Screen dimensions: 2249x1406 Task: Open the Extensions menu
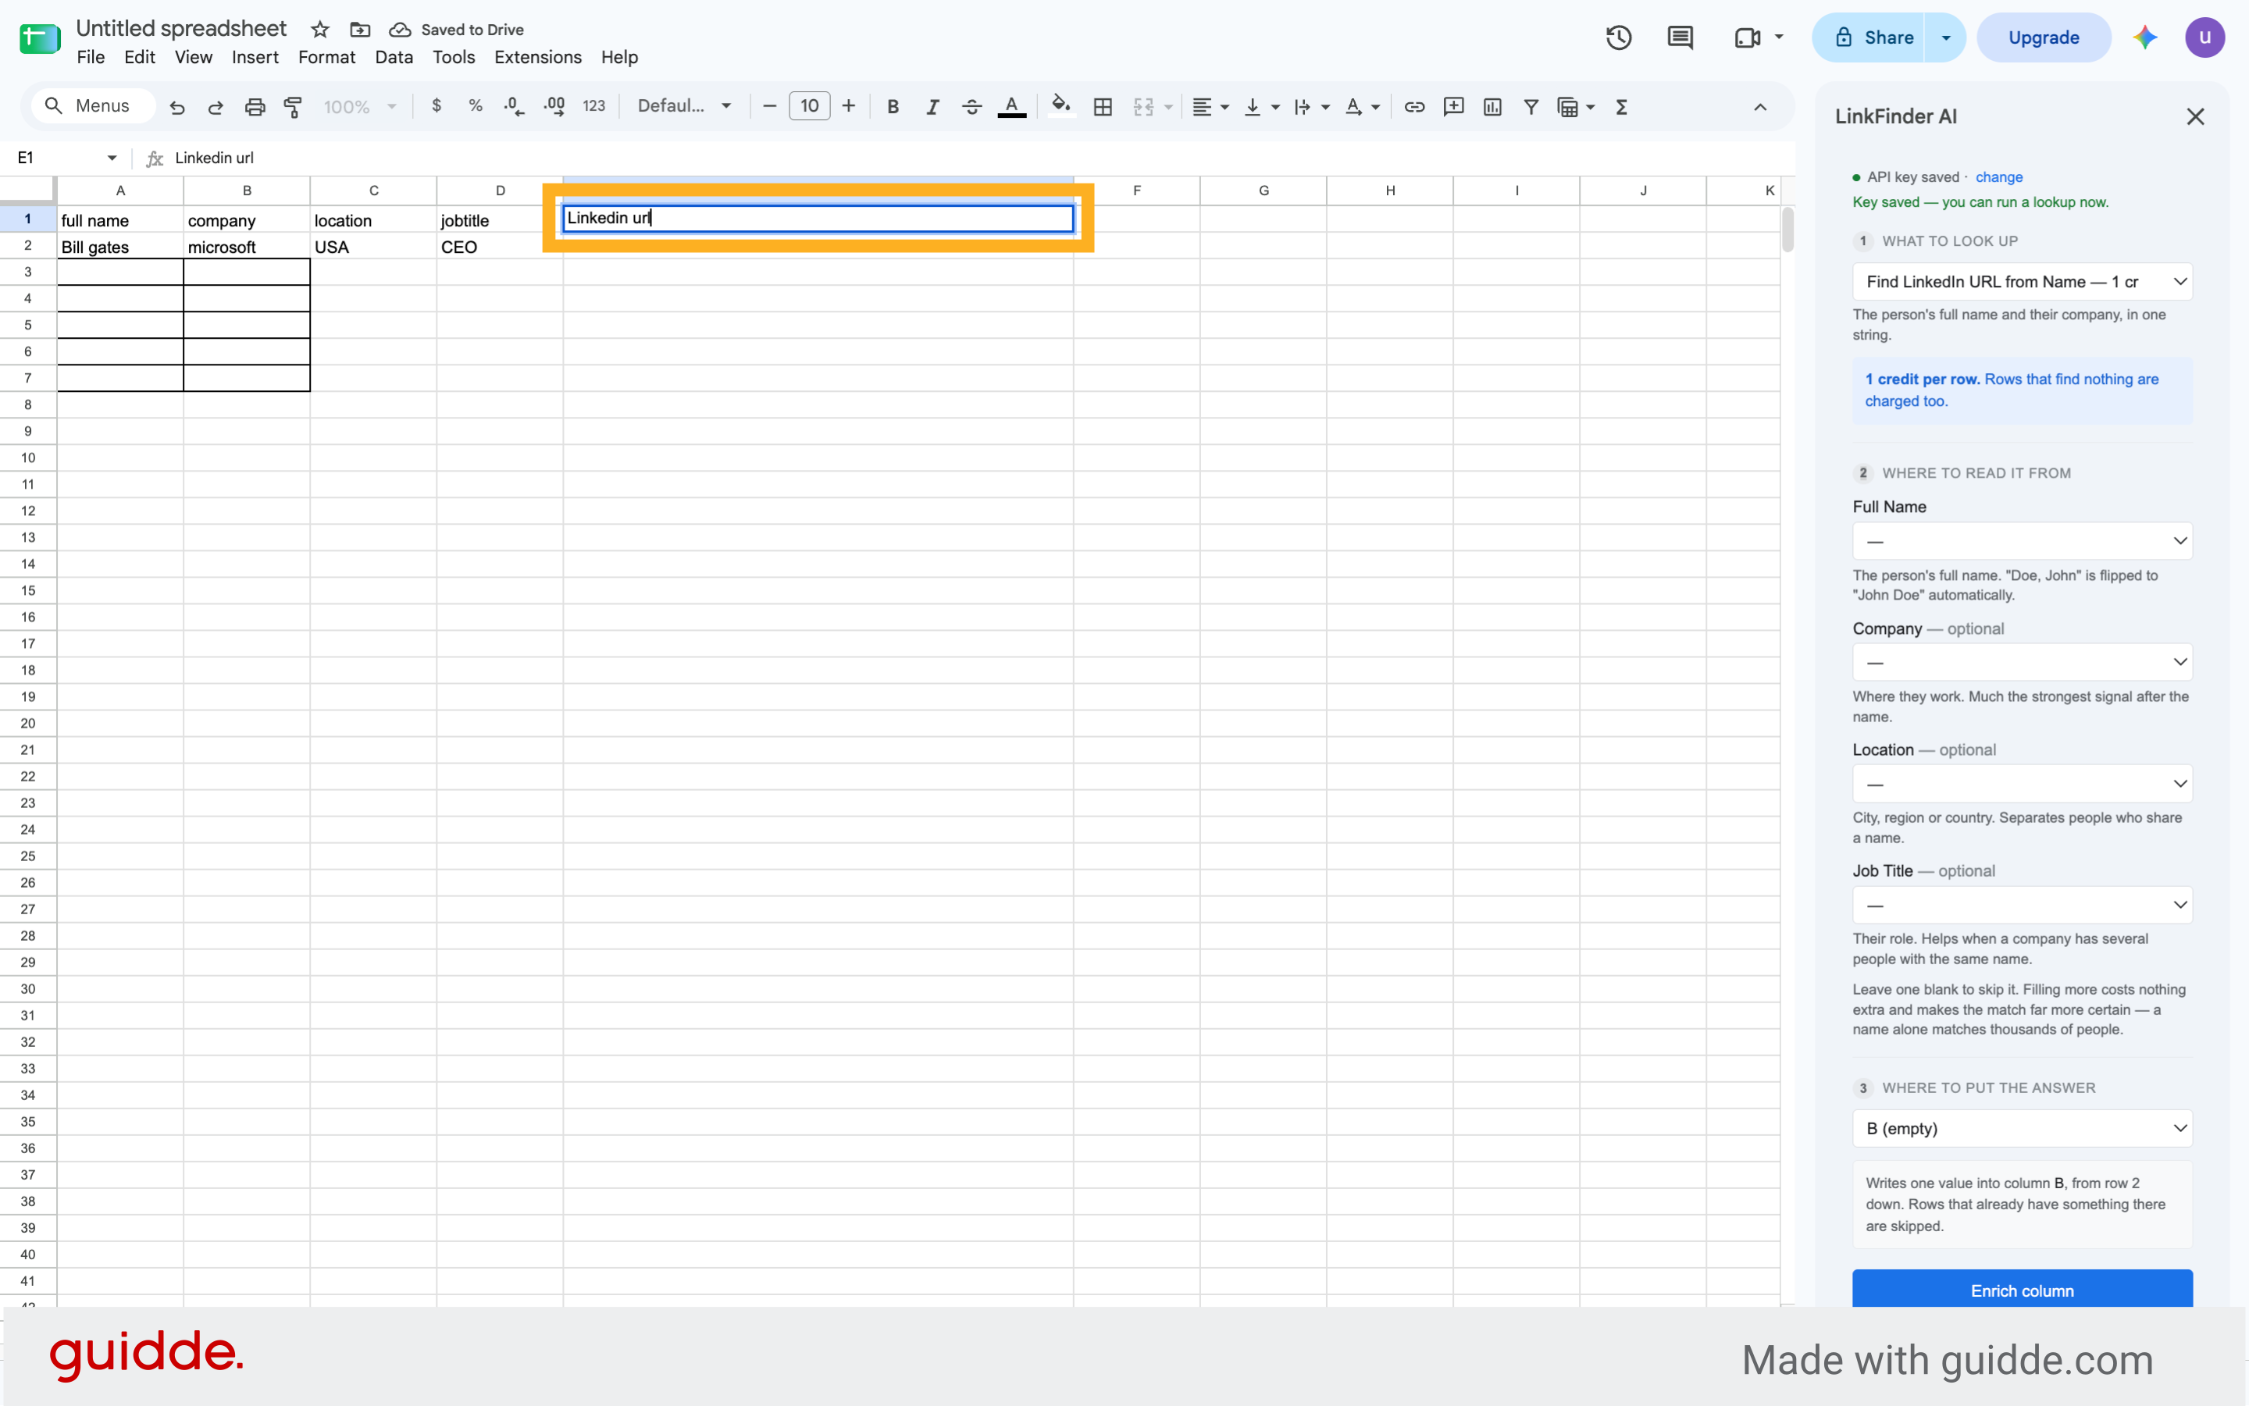[537, 58]
